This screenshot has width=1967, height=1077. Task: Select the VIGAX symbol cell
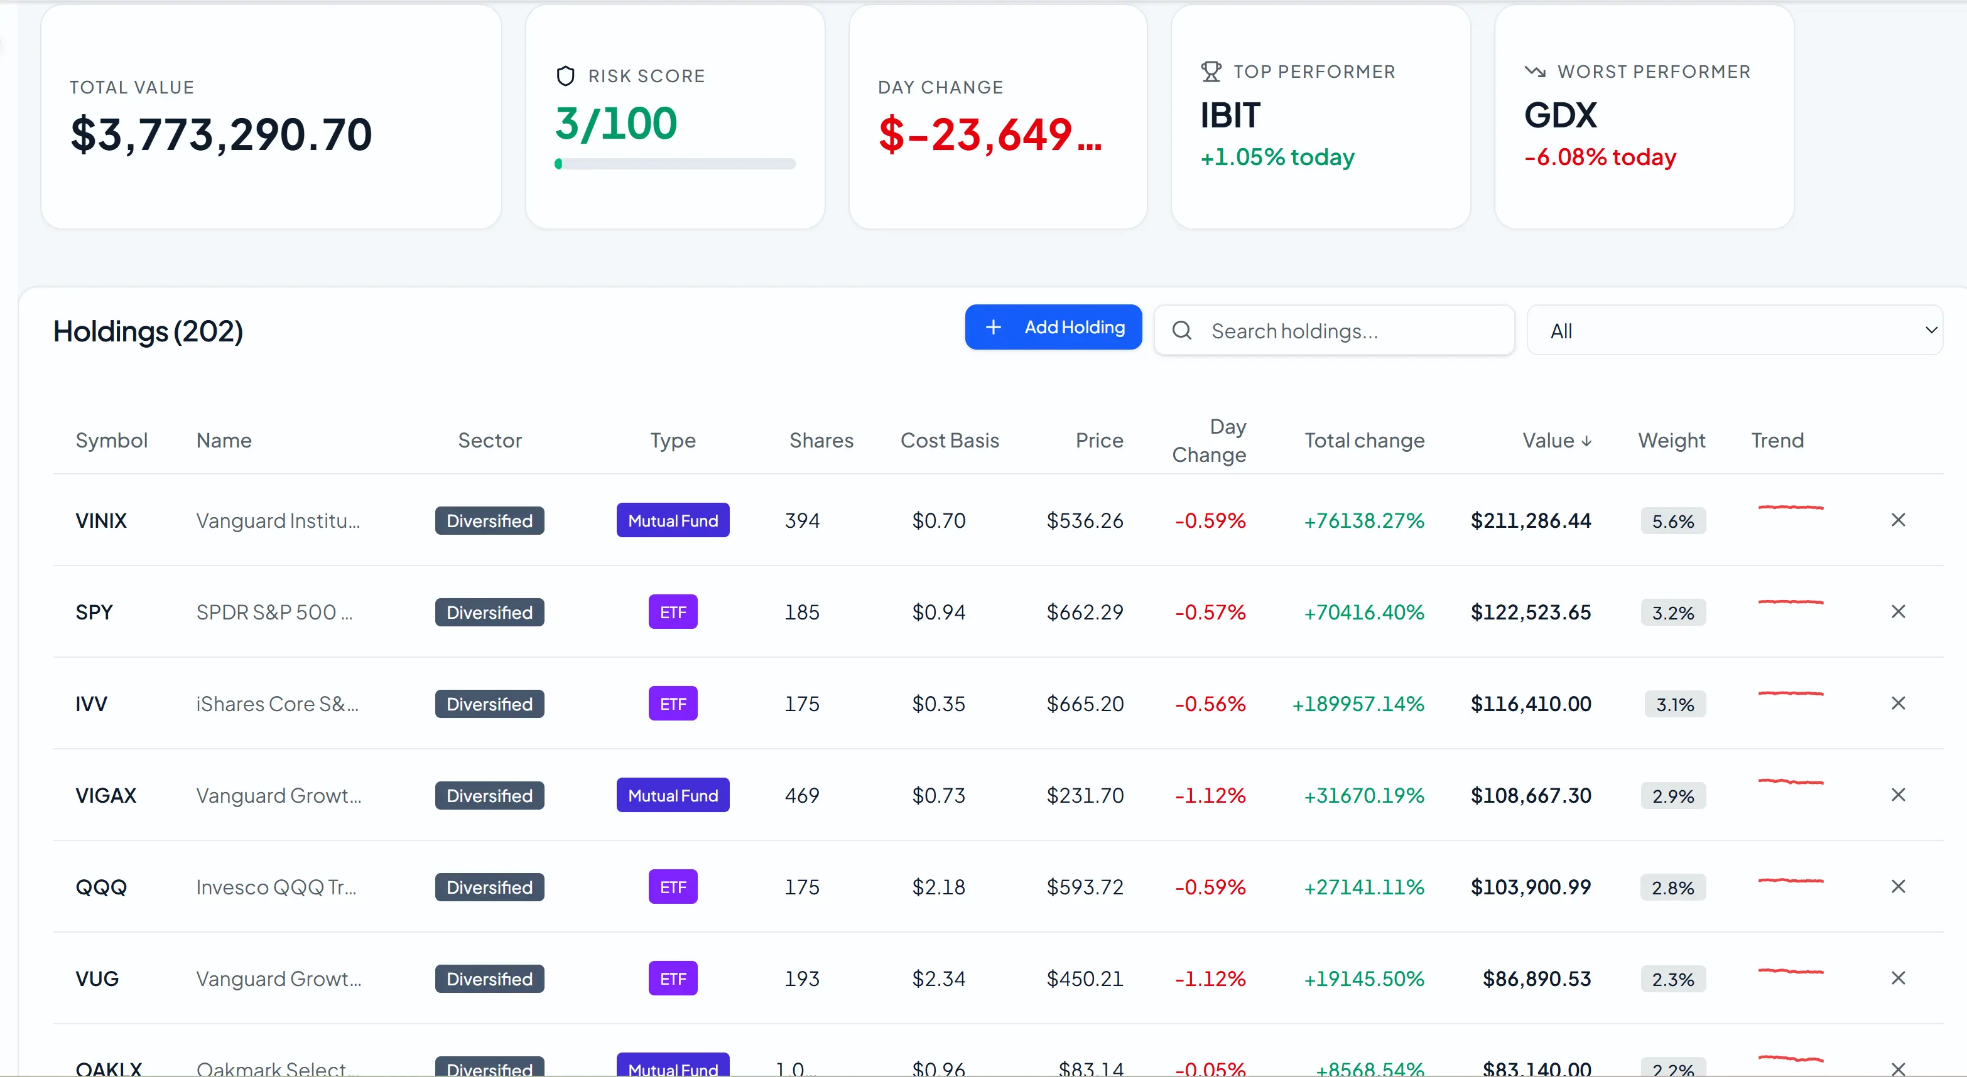tap(106, 795)
